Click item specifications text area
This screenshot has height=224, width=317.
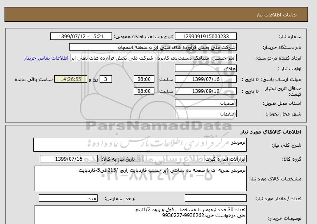pyautogui.click(x=140, y=178)
